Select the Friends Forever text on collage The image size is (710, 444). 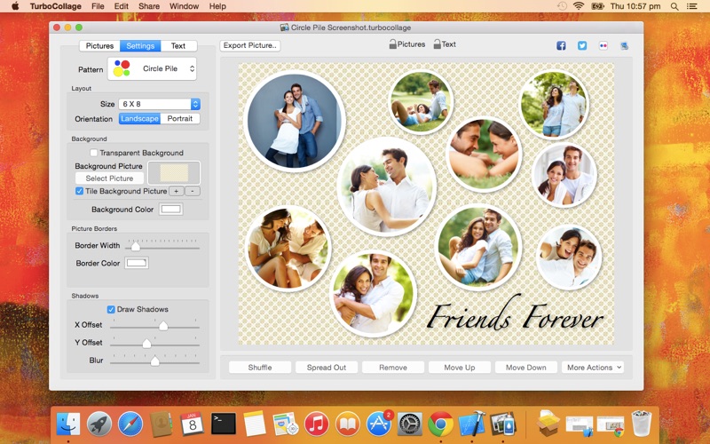pyautogui.click(x=516, y=313)
